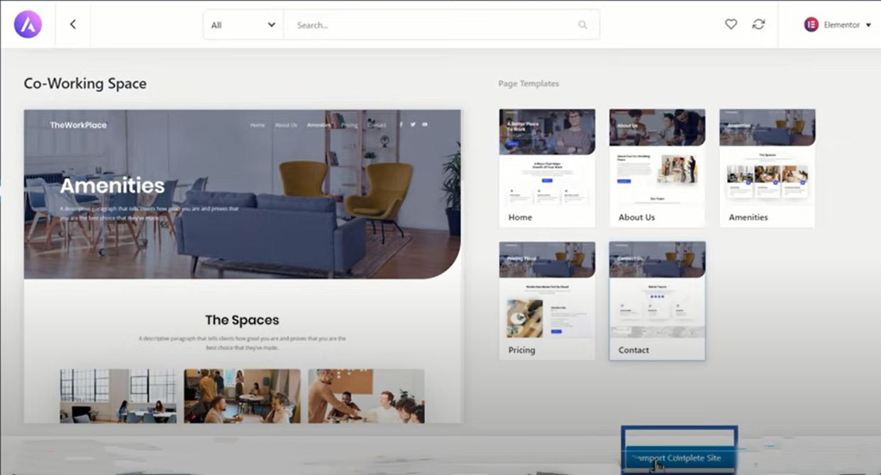Viewport: 881px width, 475px height.
Task: Click the large Amenities hero heading
Action: tap(112, 186)
